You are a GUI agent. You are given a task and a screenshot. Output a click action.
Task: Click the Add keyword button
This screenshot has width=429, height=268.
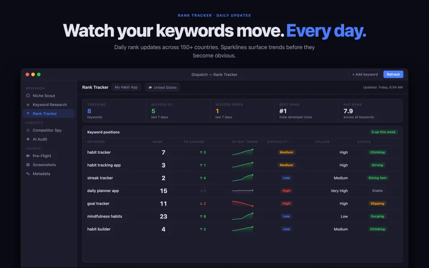(x=365, y=75)
